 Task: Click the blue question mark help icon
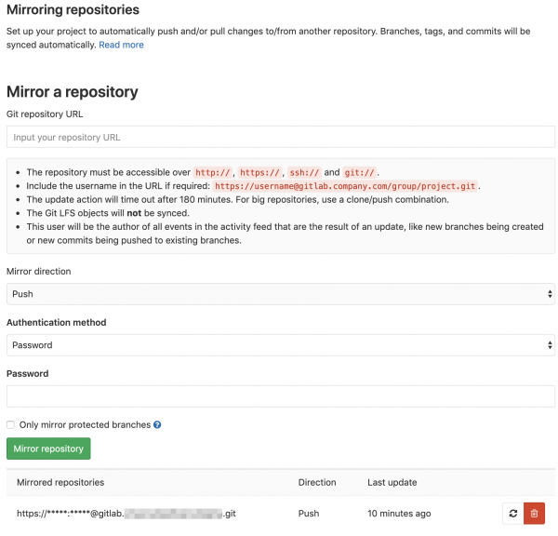click(x=157, y=425)
